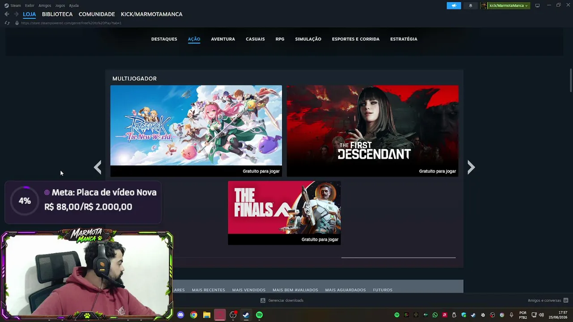Click the network tray icon
The image size is (573, 322).
[534, 315]
